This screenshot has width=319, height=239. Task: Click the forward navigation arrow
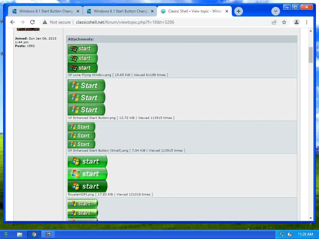(22, 22)
